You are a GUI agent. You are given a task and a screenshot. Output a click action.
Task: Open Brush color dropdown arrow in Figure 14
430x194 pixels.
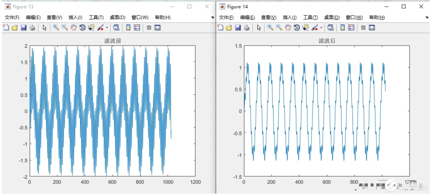(321, 28)
